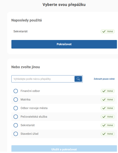Image resolution: width=118 pixels, height=153 pixels.
Task: Select the Sekretariát radio button in list
Action: [x=16, y=125]
